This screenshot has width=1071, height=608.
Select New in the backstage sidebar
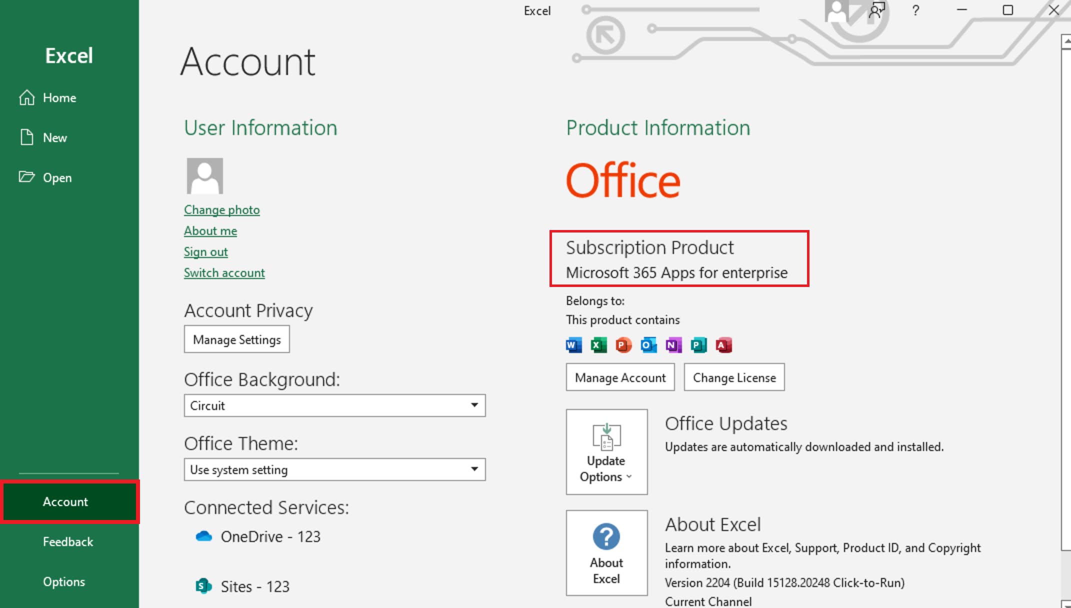[54, 137]
